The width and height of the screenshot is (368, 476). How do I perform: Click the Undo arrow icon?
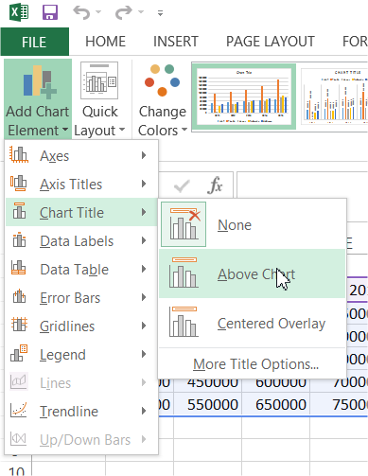point(81,12)
